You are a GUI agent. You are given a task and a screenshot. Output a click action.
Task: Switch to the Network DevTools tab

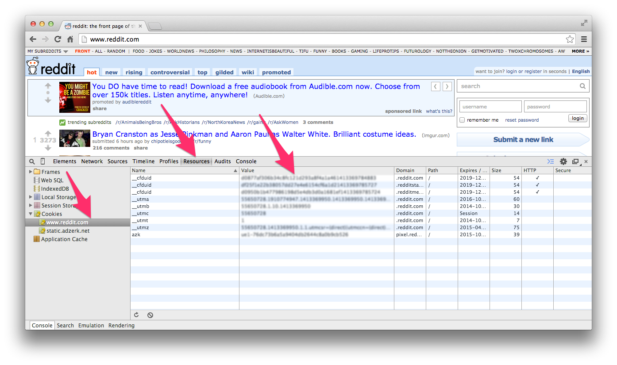(92, 161)
